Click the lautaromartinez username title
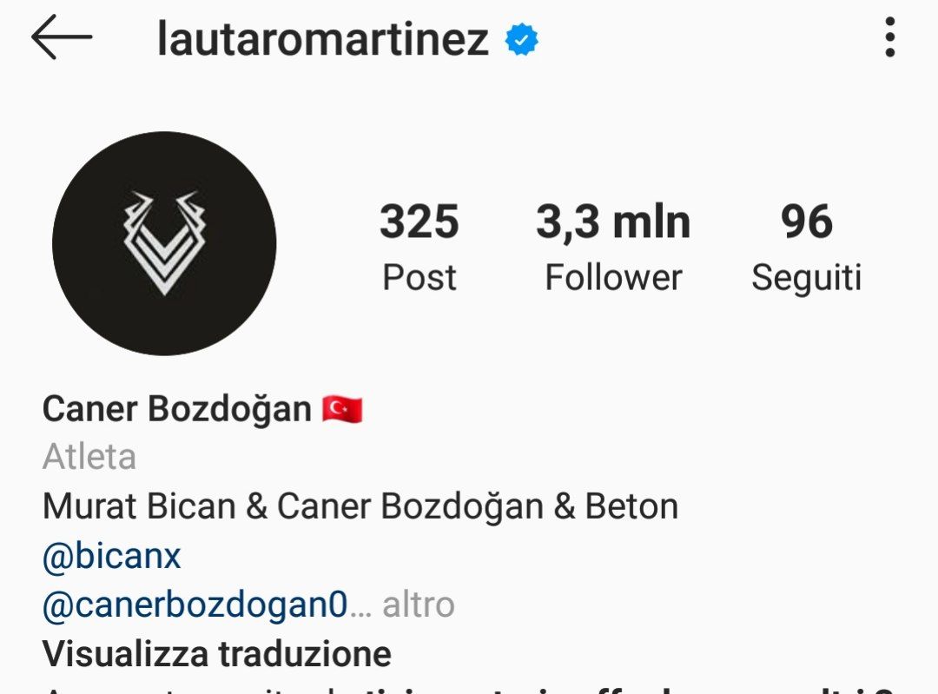This screenshot has width=938, height=694. 323,39
